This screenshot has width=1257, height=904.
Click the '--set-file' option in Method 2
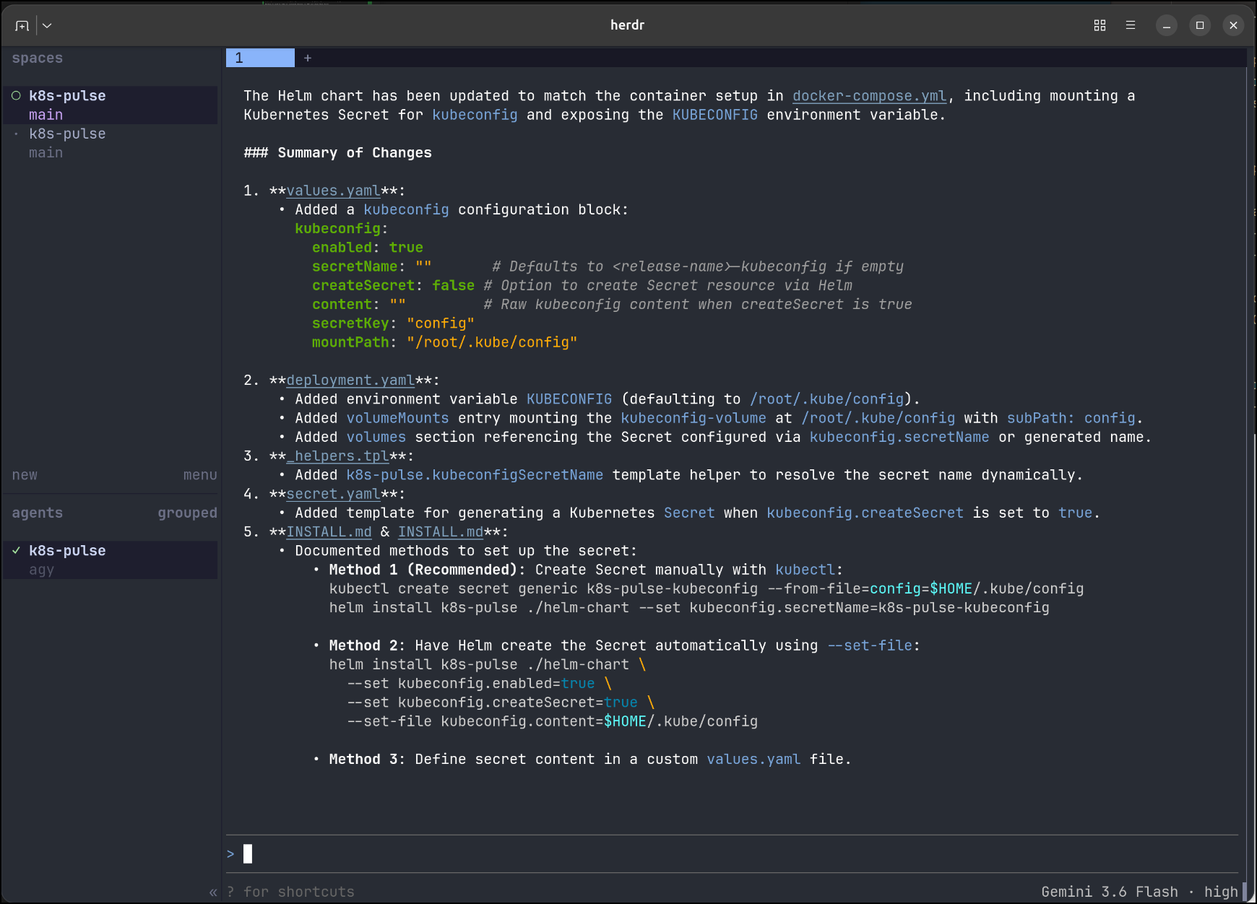tap(870, 646)
